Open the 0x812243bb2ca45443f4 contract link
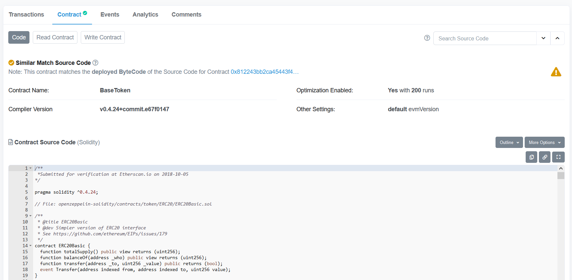 [264, 72]
